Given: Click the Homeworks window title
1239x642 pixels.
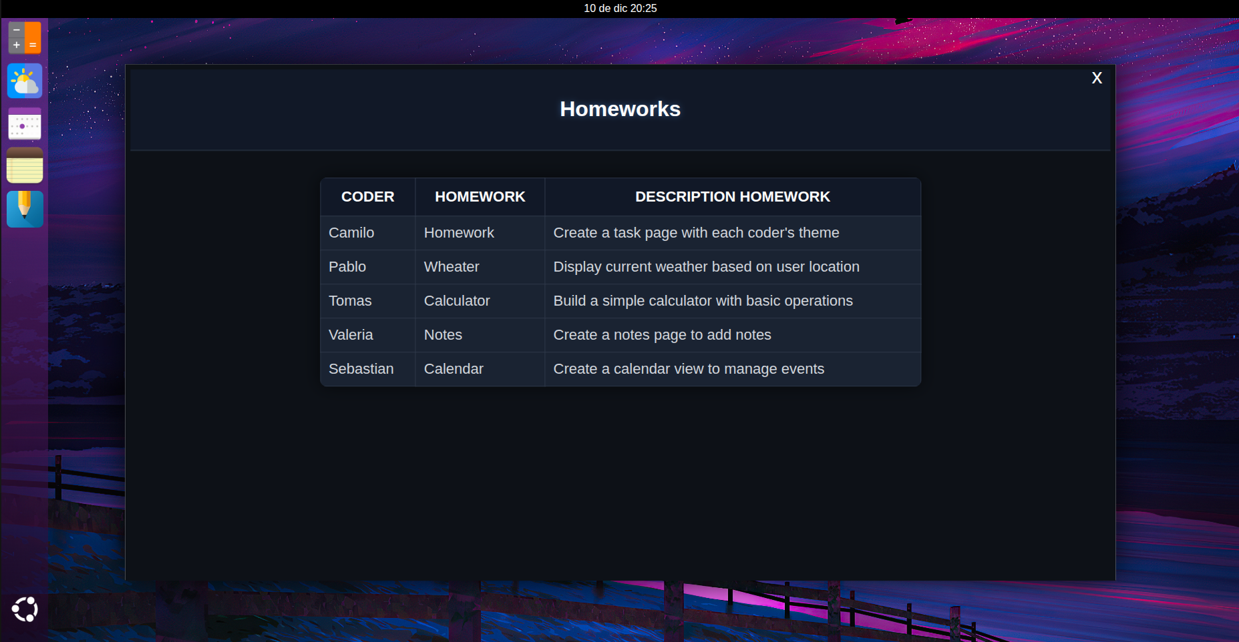Looking at the screenshot, I should [x=620, y=109].
